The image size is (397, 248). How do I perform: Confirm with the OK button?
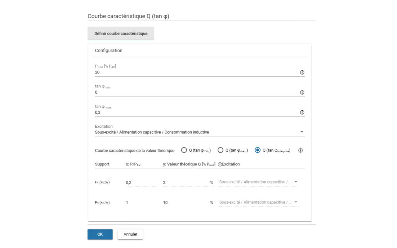coord(100,234)
